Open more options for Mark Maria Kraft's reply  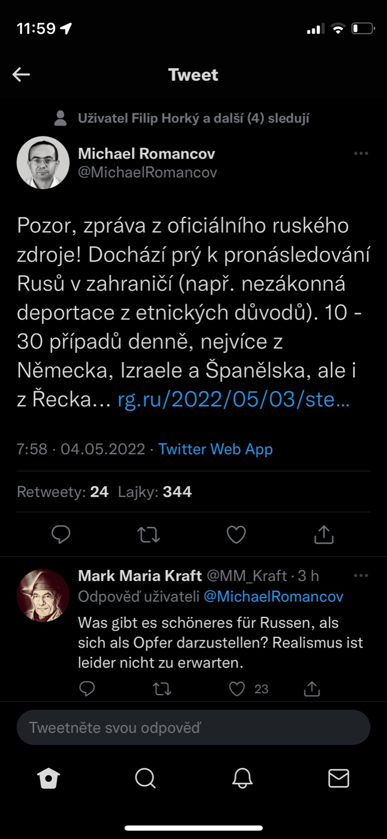361,576
